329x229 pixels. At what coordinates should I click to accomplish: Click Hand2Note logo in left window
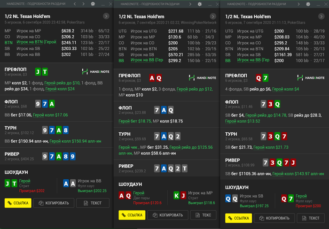click(96, 72)
